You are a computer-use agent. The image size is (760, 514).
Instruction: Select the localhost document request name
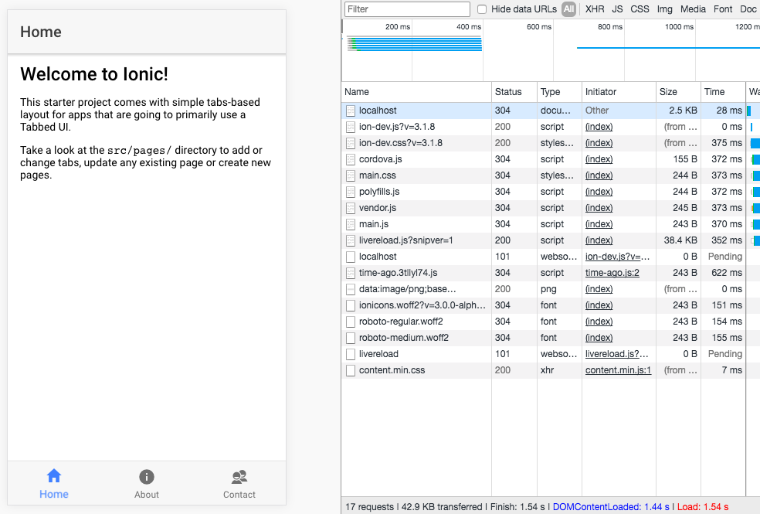click(x=378, y=111)
